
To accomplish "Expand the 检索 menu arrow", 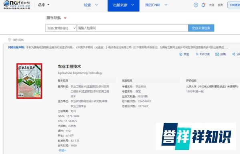I will pyautogui.click(x=96, y=5).
